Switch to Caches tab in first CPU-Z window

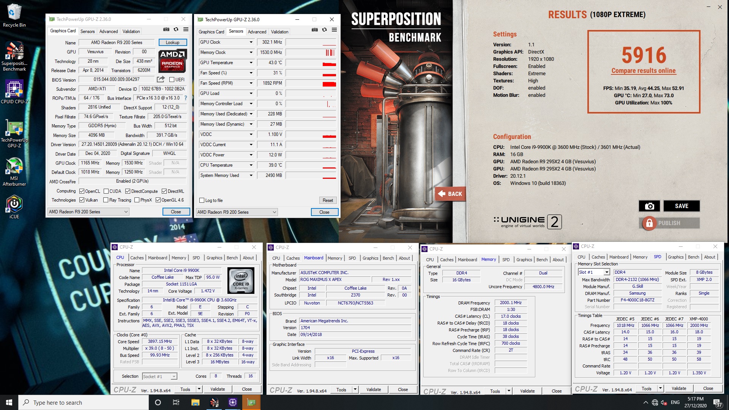(x=137, y=258)
